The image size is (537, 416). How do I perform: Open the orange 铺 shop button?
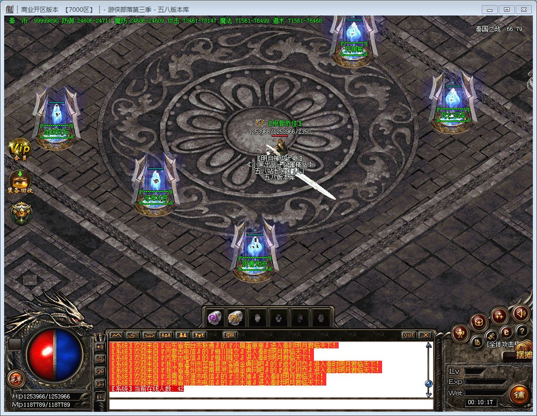coord(519,395)
